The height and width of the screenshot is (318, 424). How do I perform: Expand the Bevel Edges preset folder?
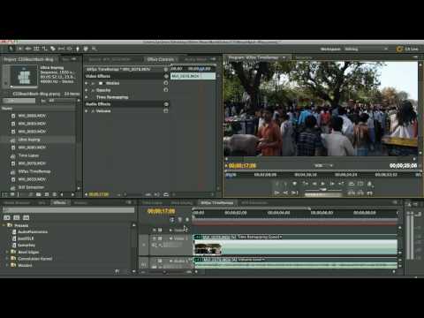[x=7, y=252]
